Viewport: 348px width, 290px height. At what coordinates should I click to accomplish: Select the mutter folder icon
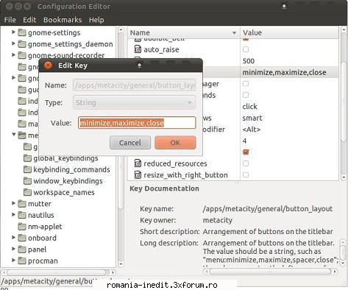click(22, 203)
